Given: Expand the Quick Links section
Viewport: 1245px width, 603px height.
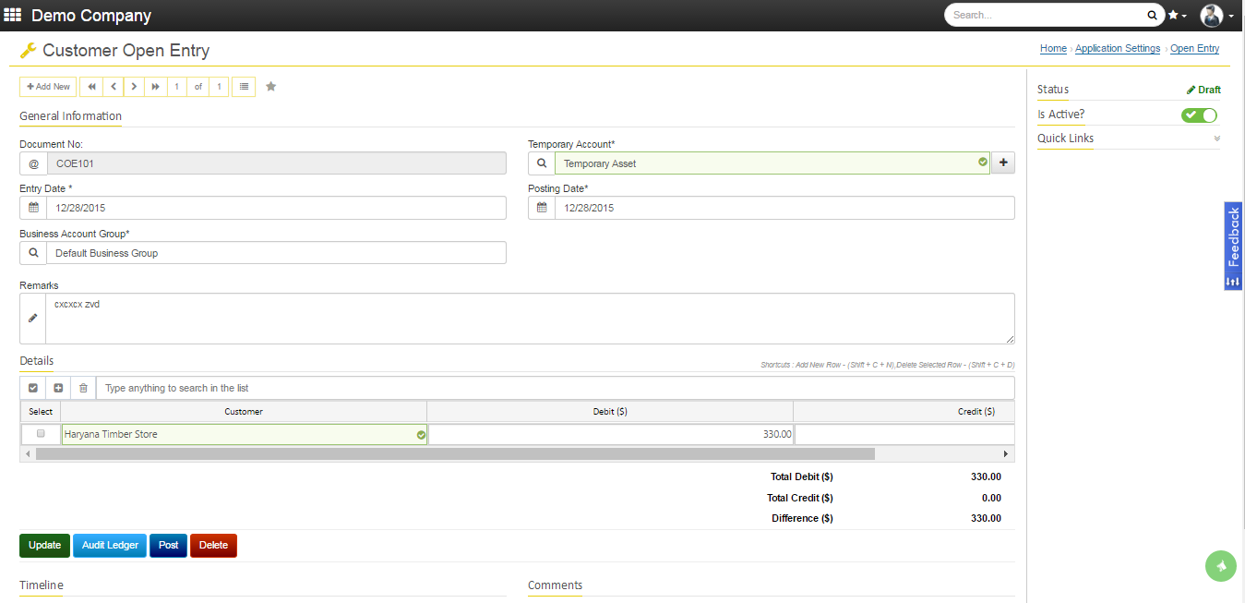Looking at the screenshot, I should point(1128,139).
